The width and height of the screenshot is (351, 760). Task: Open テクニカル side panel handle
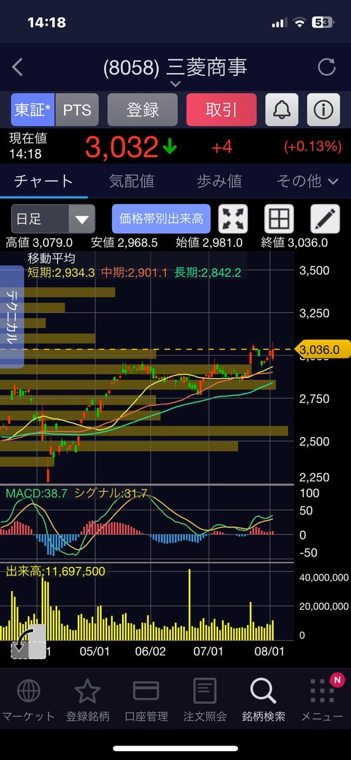tap(11, 317)
